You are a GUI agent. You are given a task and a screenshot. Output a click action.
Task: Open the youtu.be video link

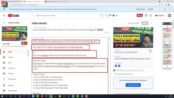point(126,52)
